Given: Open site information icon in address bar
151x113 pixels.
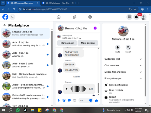Looking at the screenshot, I should 20,9.
